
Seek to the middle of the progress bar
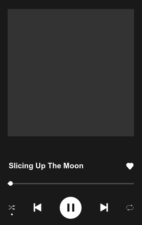[71, 184]
